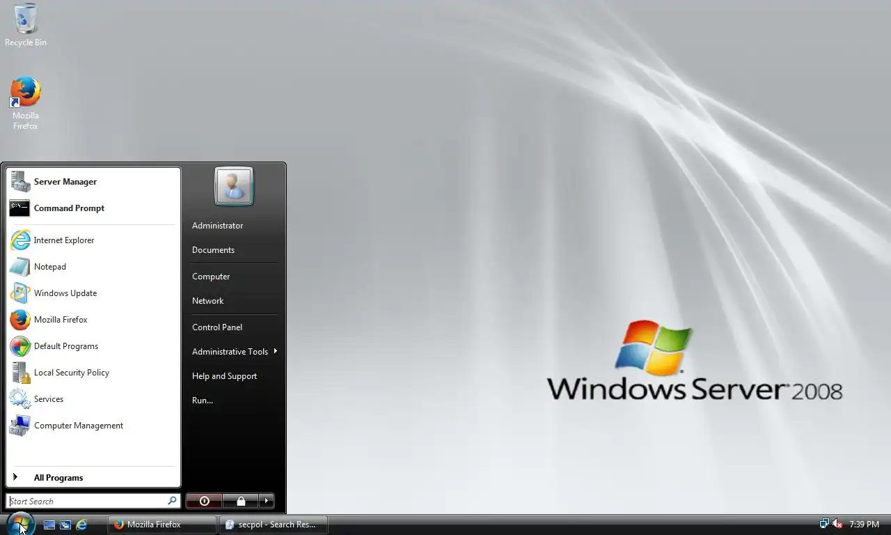Click Internet Explorer icon in Quick Launch
Image resolution: width=891 pixels, height=535 pixels.
81,525
